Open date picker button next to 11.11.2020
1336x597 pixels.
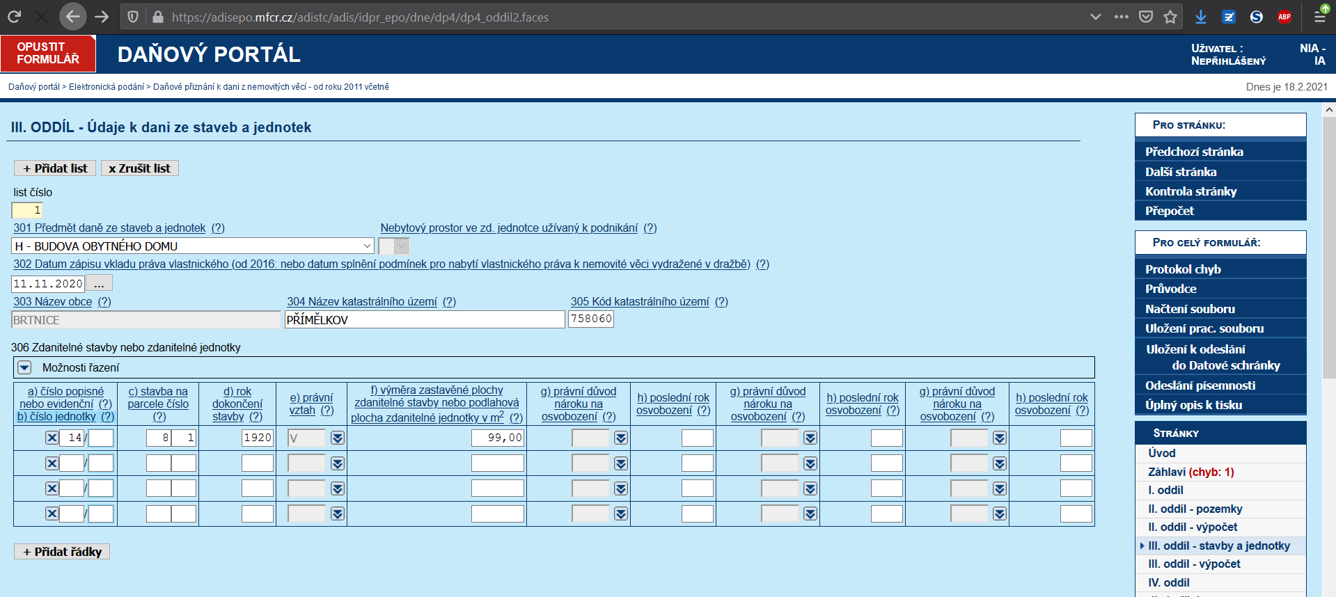pos(99,284)
